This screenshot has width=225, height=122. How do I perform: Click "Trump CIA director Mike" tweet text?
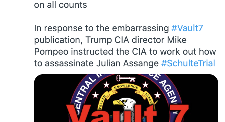136,40
